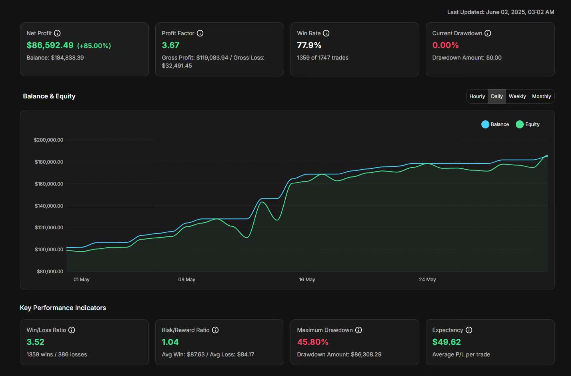Switch chart to Weekly view
The height and width of the screenshot is (376, 571).
tap(517, 96)
